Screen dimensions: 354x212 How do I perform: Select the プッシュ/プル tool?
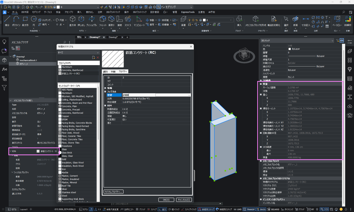91,21
